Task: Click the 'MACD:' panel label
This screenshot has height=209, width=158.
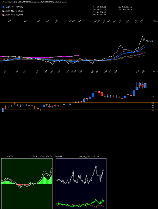Action: pyautogui.click(x=9, y=156)
